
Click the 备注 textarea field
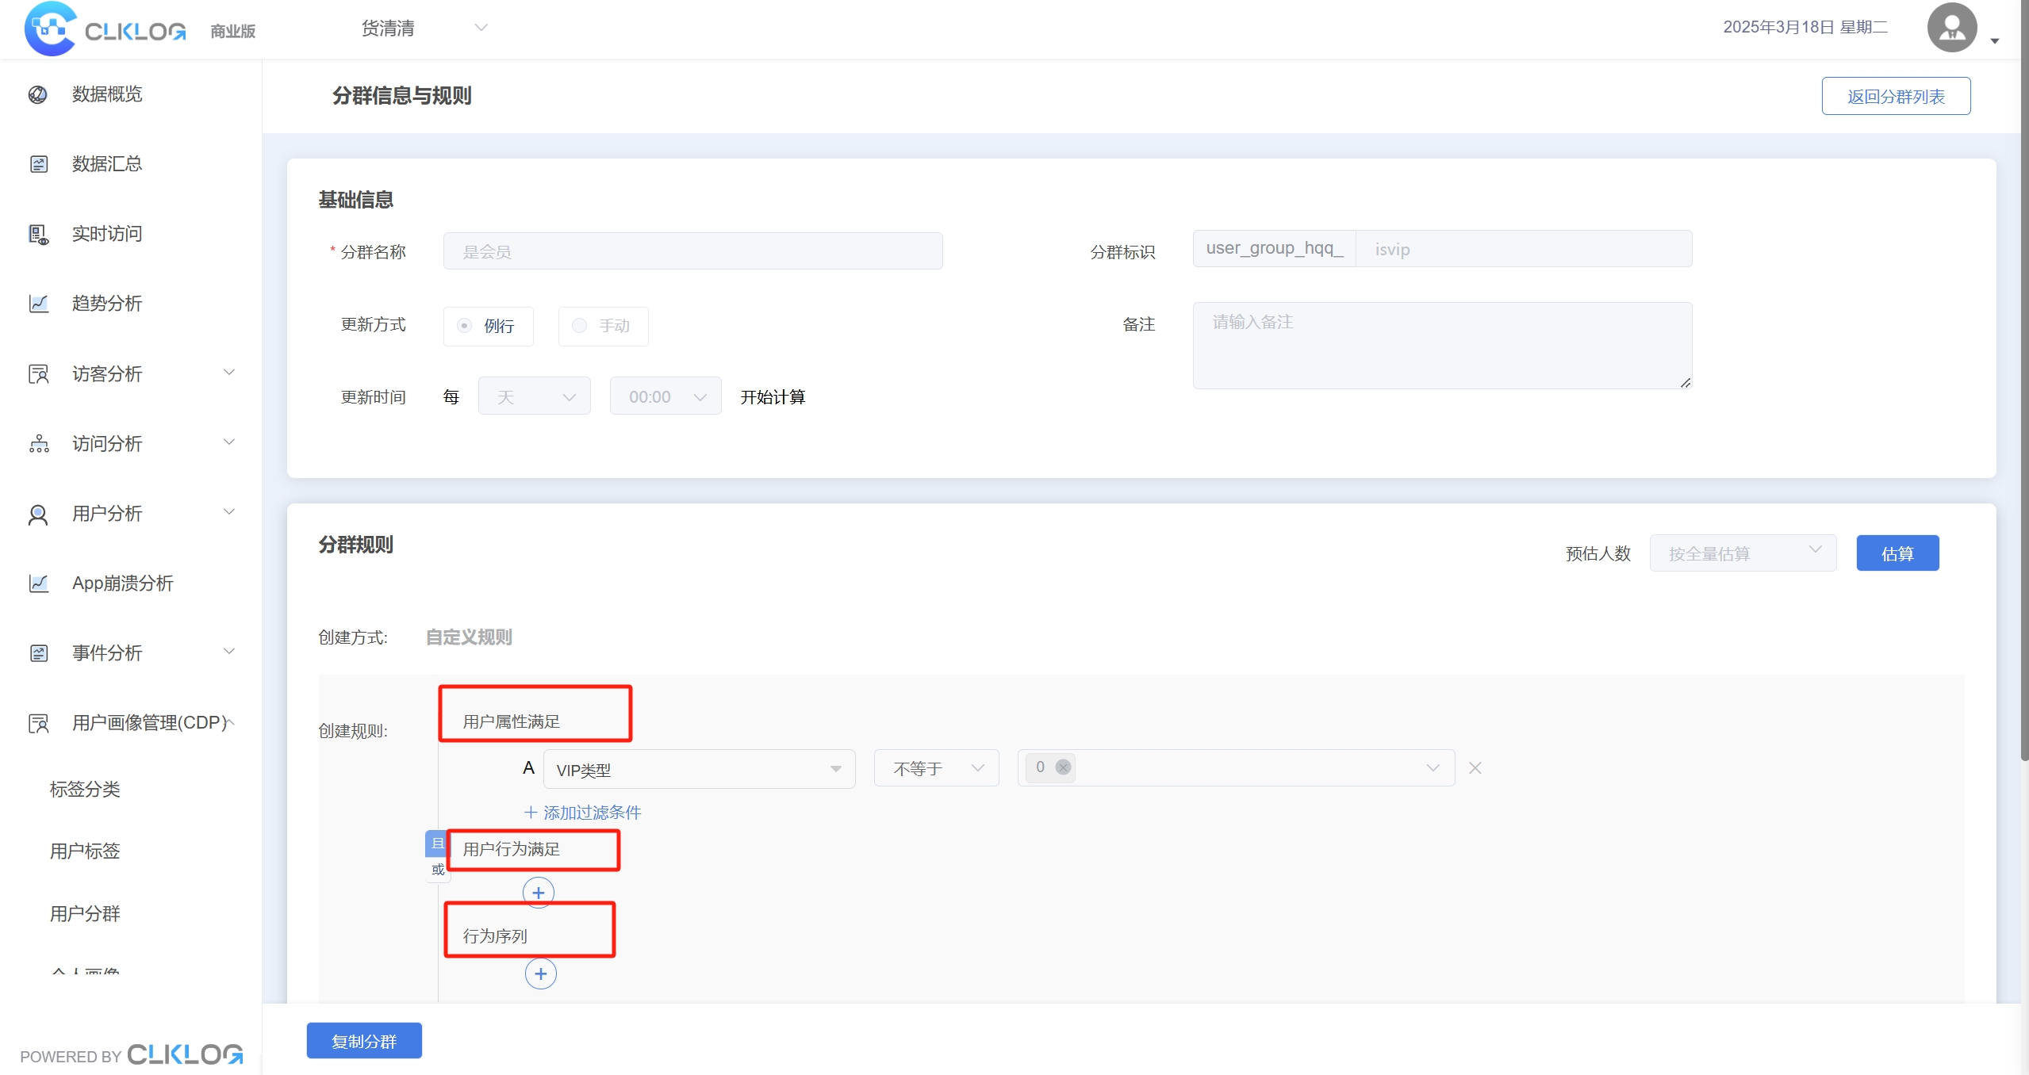[1441, 346]
